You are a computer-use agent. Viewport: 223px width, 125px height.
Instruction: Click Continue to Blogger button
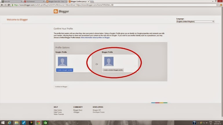coord(61,87)
